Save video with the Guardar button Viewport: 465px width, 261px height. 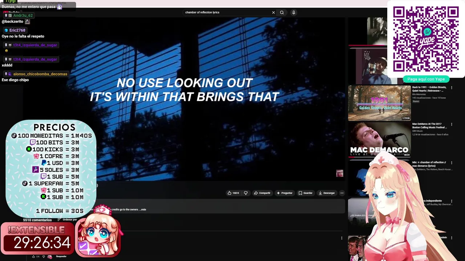(x=306, y=193)
